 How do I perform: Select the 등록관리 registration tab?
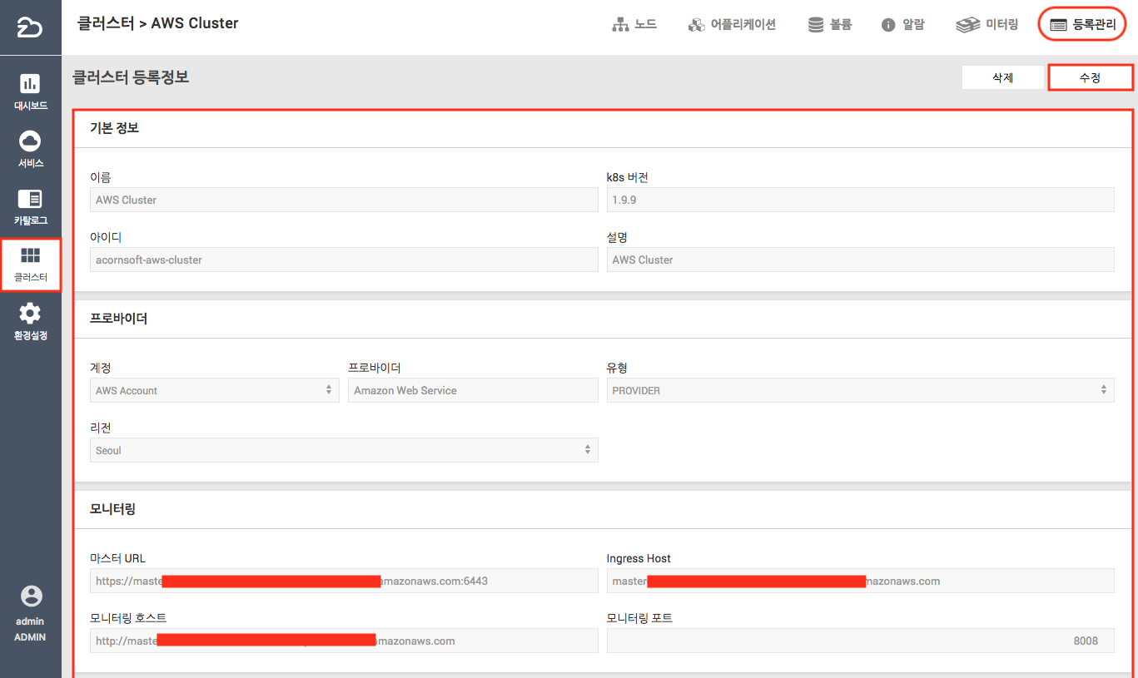click(x=1082, y=25)
